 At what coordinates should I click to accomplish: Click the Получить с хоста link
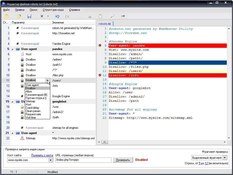(x=42, y=155)
